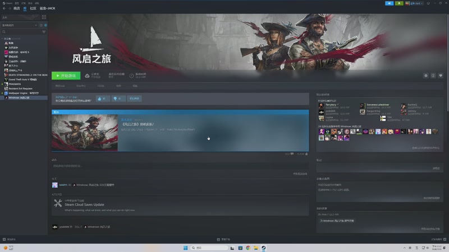Click the activity status text input box
The height and width of the screenshot is (252, 449).
[x=180, y=166]
